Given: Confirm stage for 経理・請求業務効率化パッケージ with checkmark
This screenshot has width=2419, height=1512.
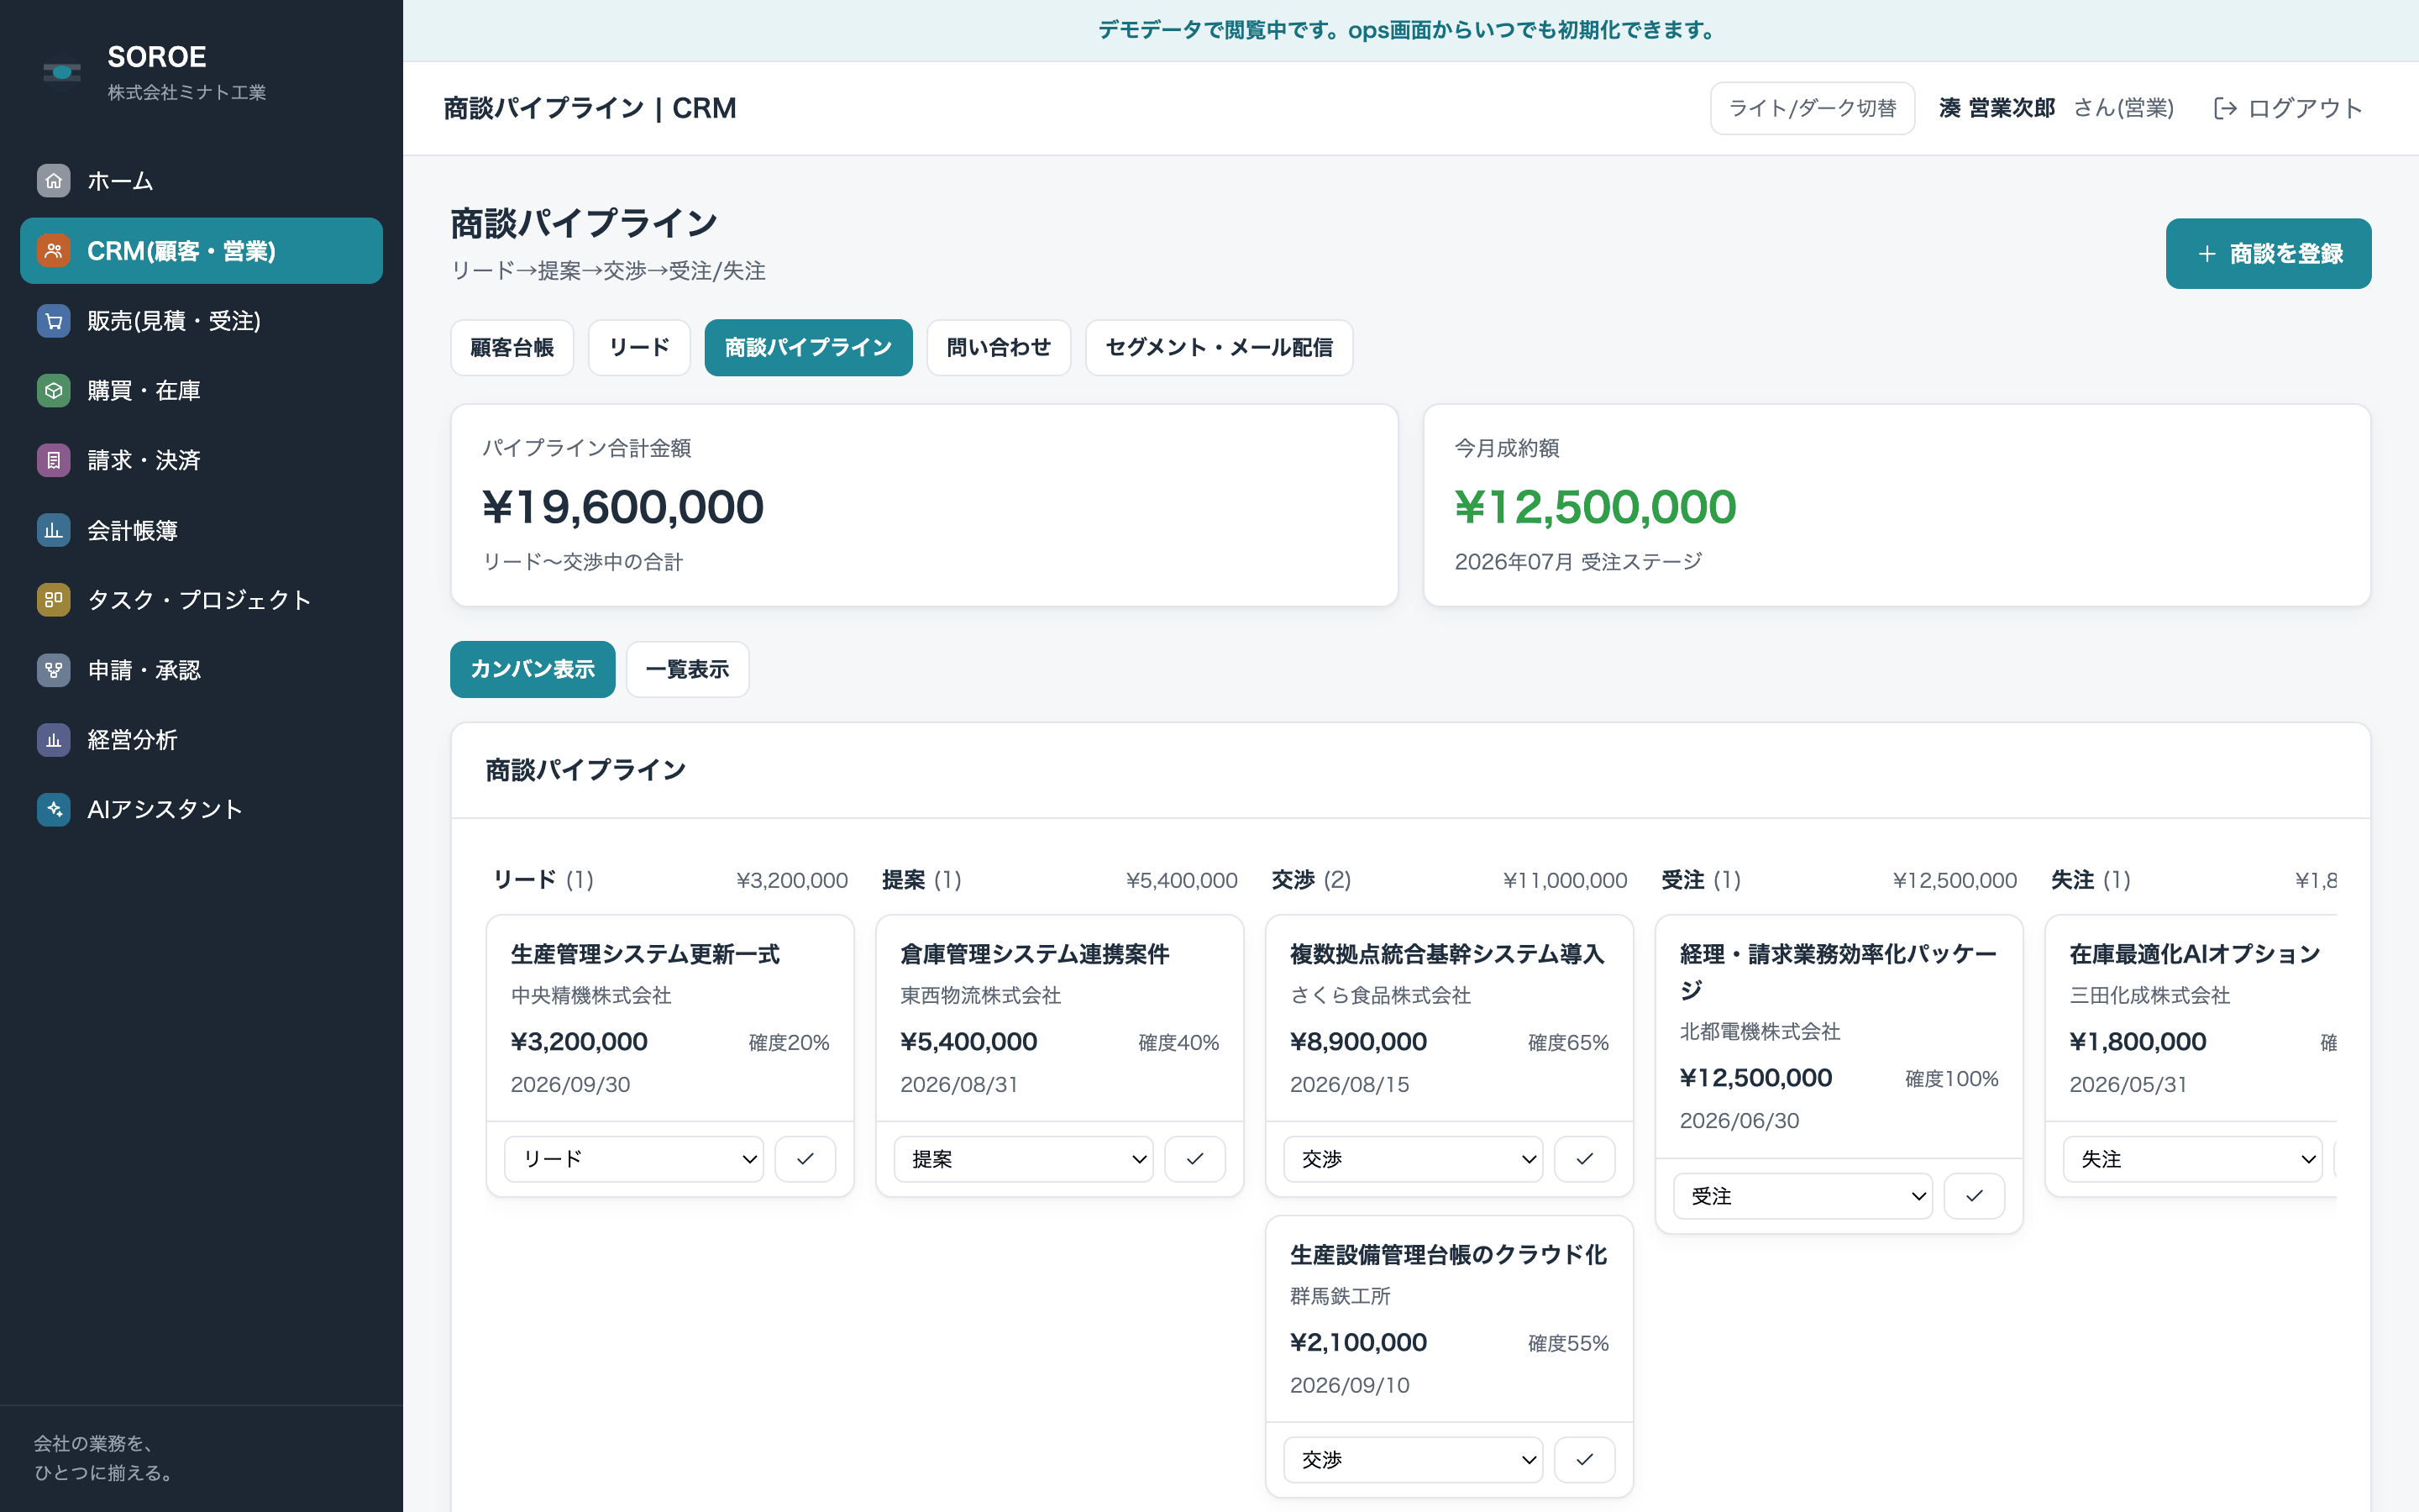Looking at the screenshot, I should [x=1974, y=1196].
